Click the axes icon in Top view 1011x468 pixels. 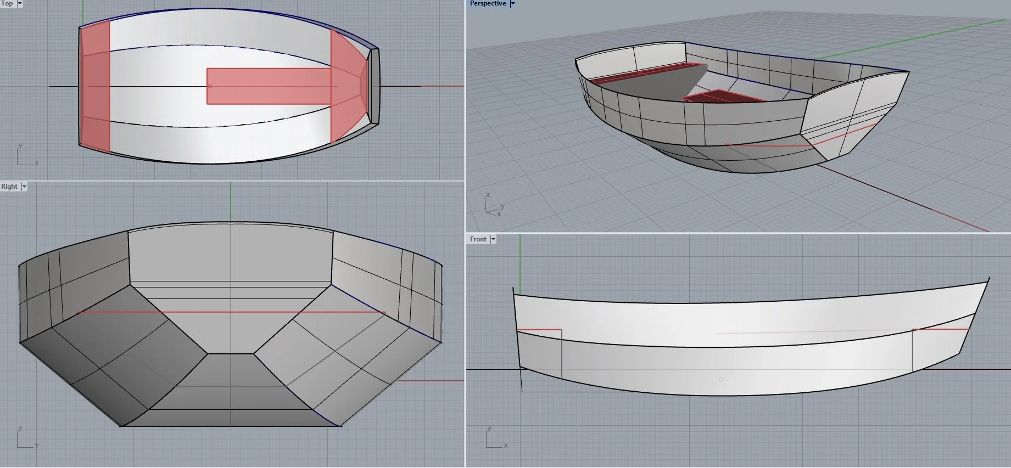click(27, 155)
